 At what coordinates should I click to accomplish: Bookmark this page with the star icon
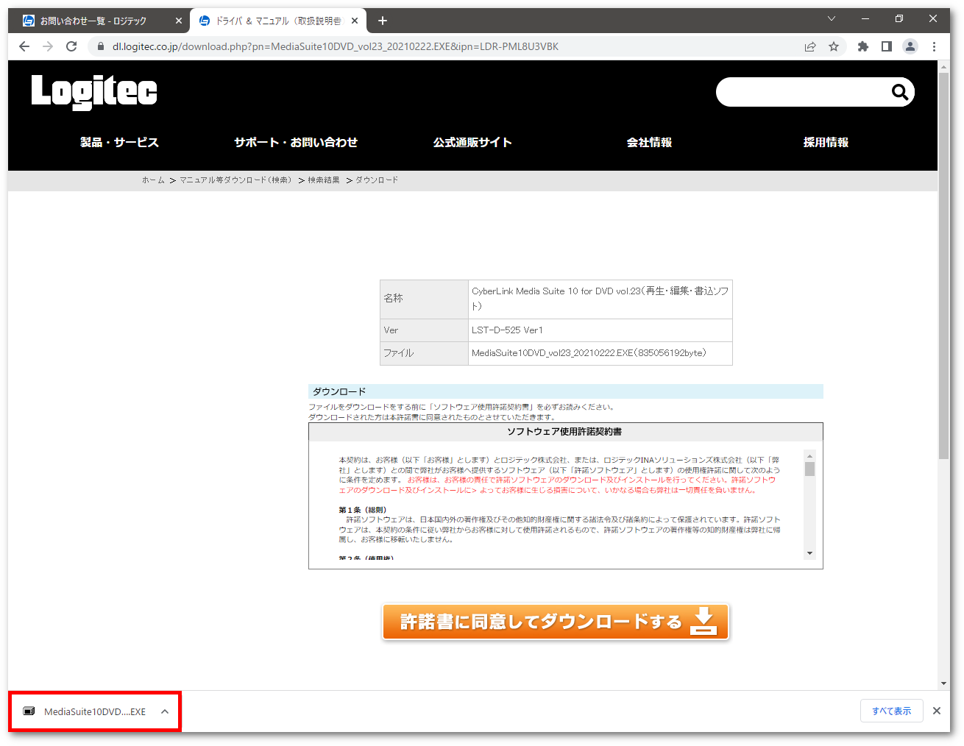click(x=834, y=46)
